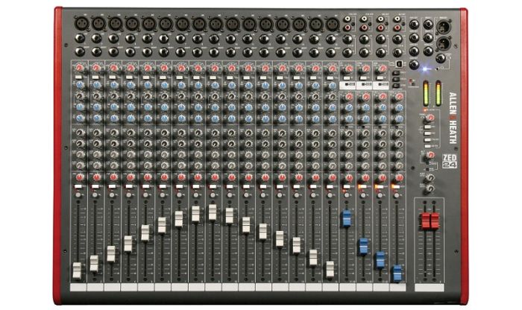Select the channel 1 XLR mic input
This screenshot has height=310, width=522.
81,23
